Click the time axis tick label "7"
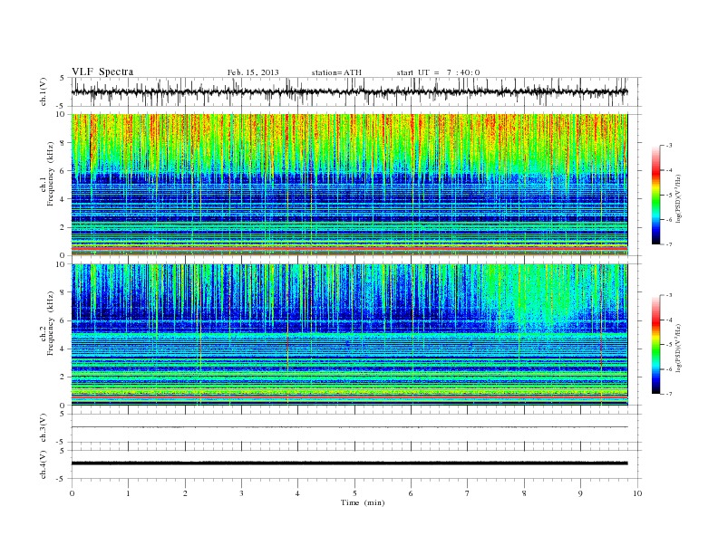This screenshot has height=554, width=718. (468, 493)
